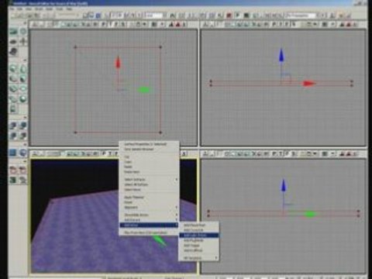Choose Add PlayerStart in submenu
The width and height of the screenshot is (372, 279).
[x=199, y=225]
